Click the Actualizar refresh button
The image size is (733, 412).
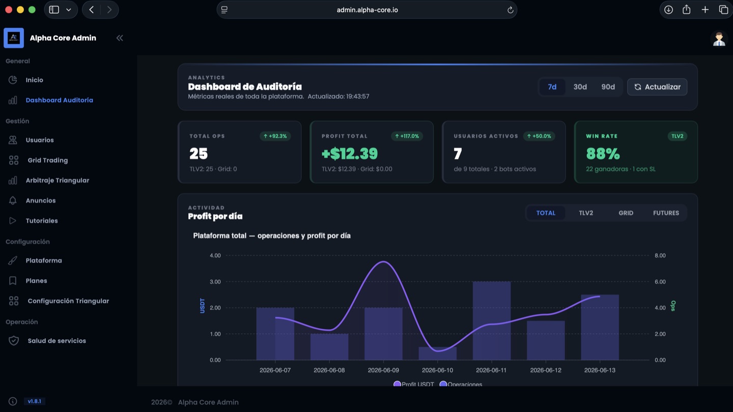pyautogui.click(x=657, y=87)
